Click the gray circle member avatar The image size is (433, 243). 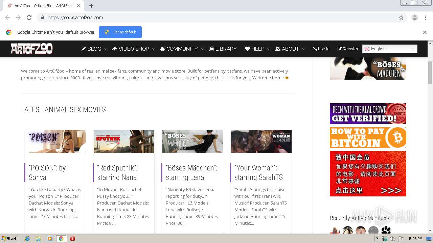pyautogui.click(x=373, y=231)
